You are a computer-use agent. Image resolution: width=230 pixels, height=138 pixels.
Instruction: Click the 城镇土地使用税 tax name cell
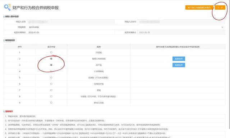[x=99, y=59]
